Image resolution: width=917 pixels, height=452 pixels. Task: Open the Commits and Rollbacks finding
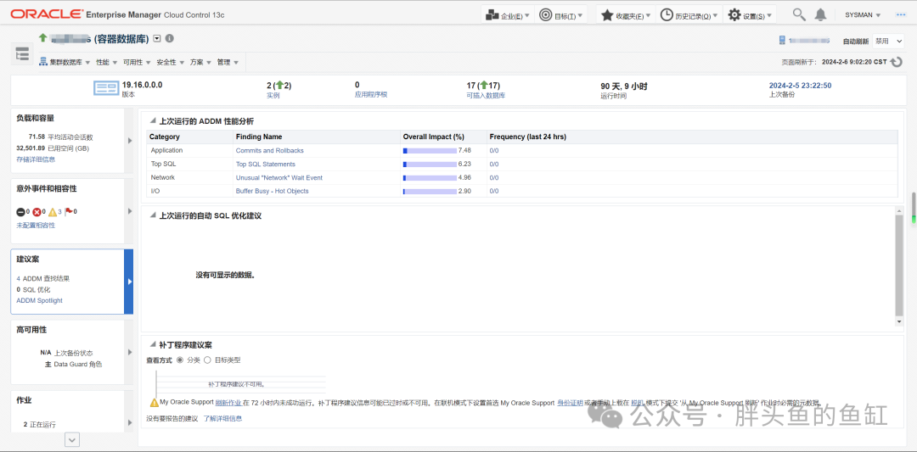270,151
